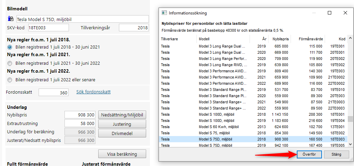Select row with code 19TE003
Image resolution: width=354 pixels, height=166 pixels.
pyautogui.click(x=254, y=71)
